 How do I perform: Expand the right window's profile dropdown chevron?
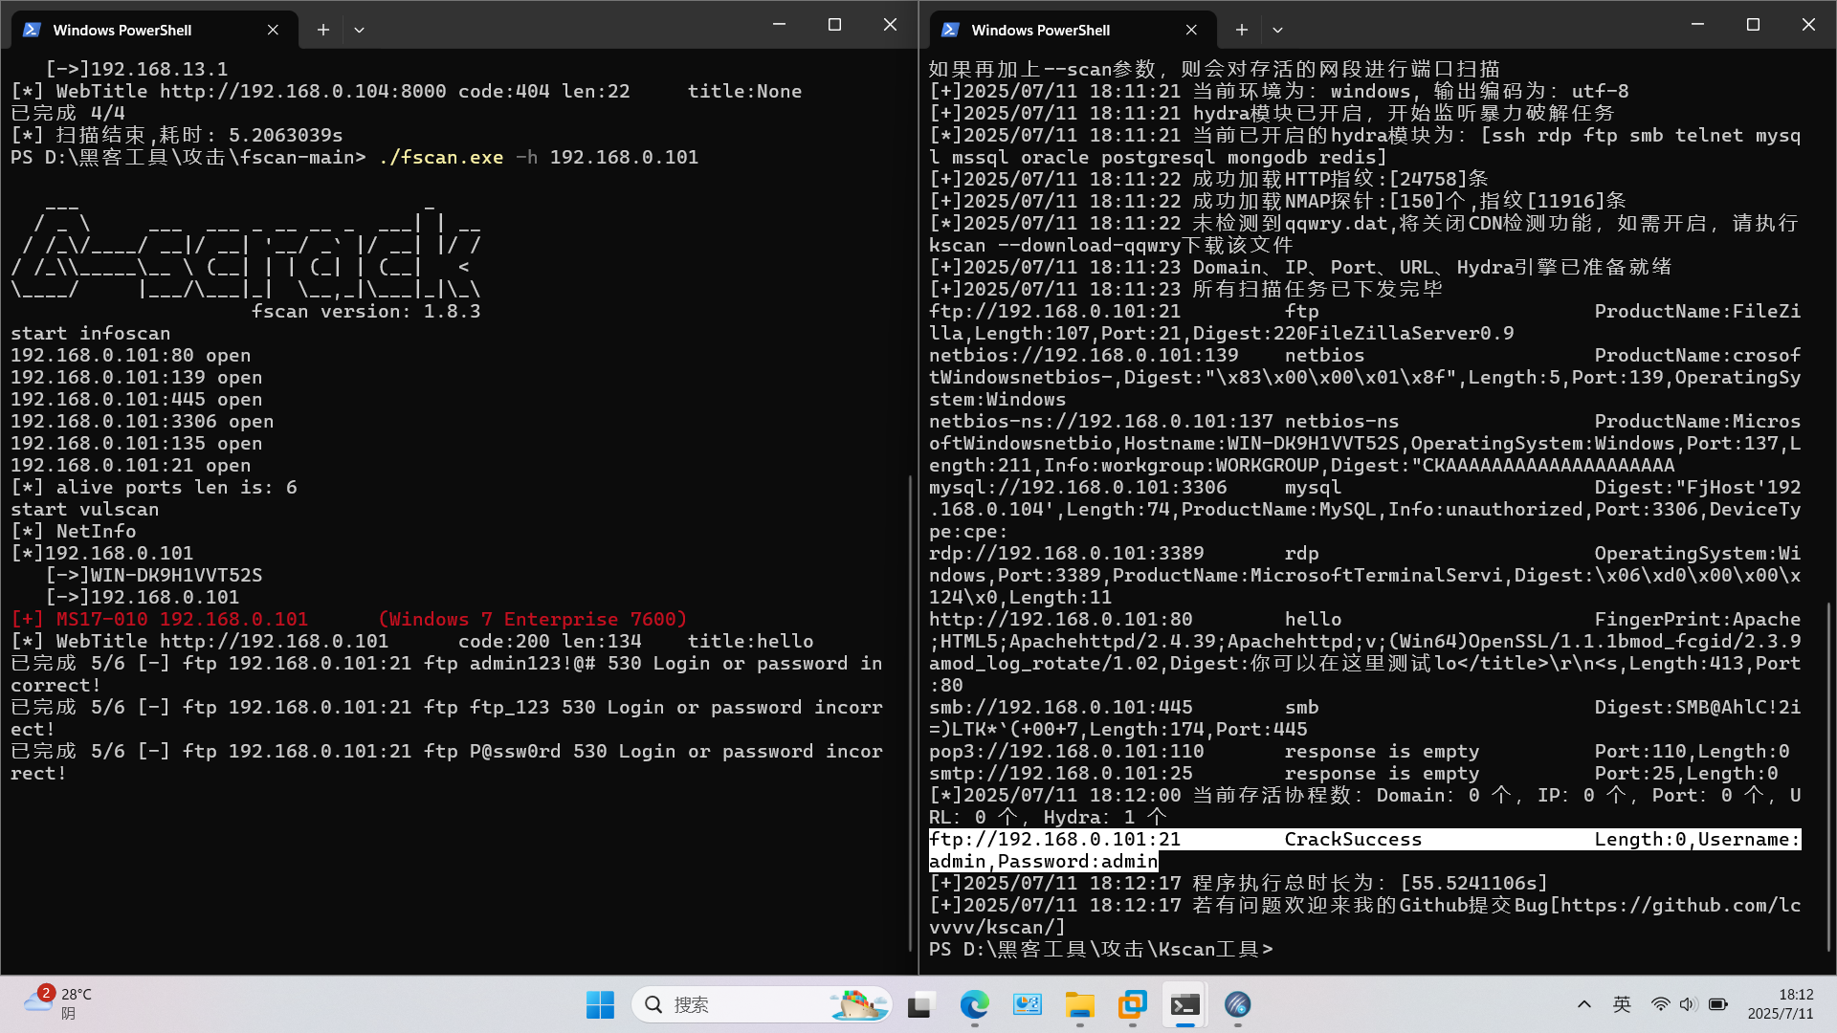(x=1277, y=30)
